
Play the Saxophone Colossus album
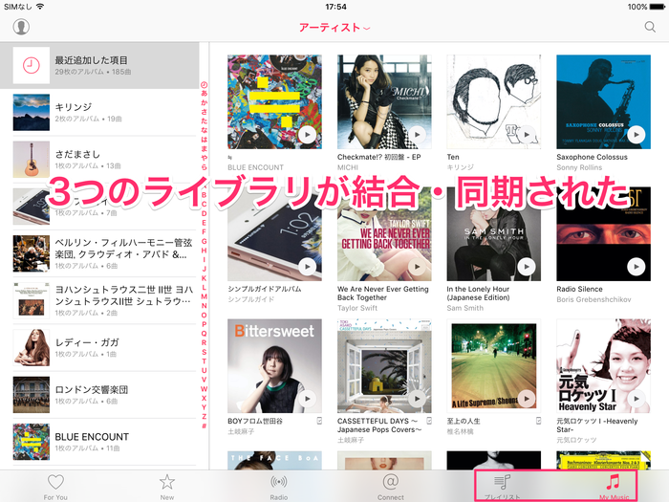pyautogui.click(x=637, y=135)
